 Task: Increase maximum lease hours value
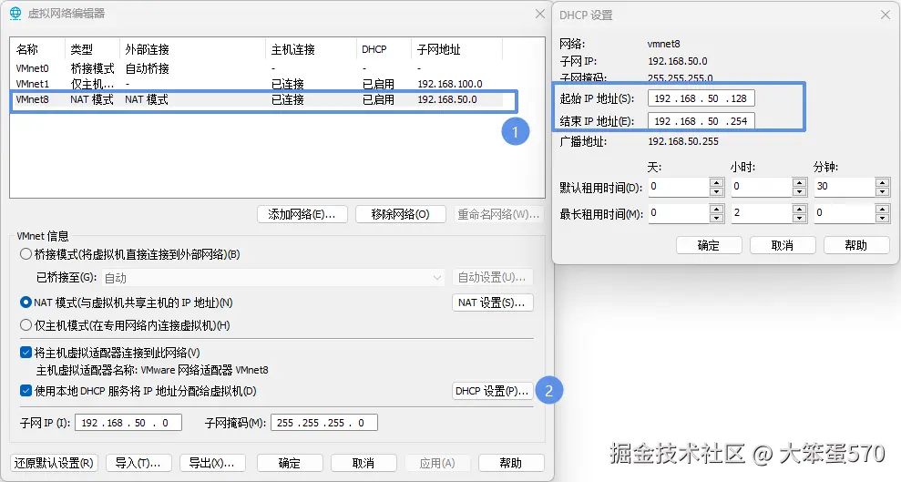[799, 210]
